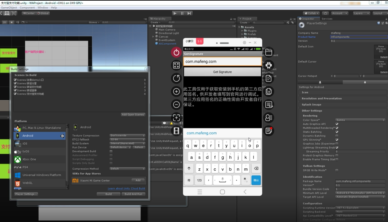Open Minimum API Level dropdown
388x222 pixels.
(x=360, y=193)
